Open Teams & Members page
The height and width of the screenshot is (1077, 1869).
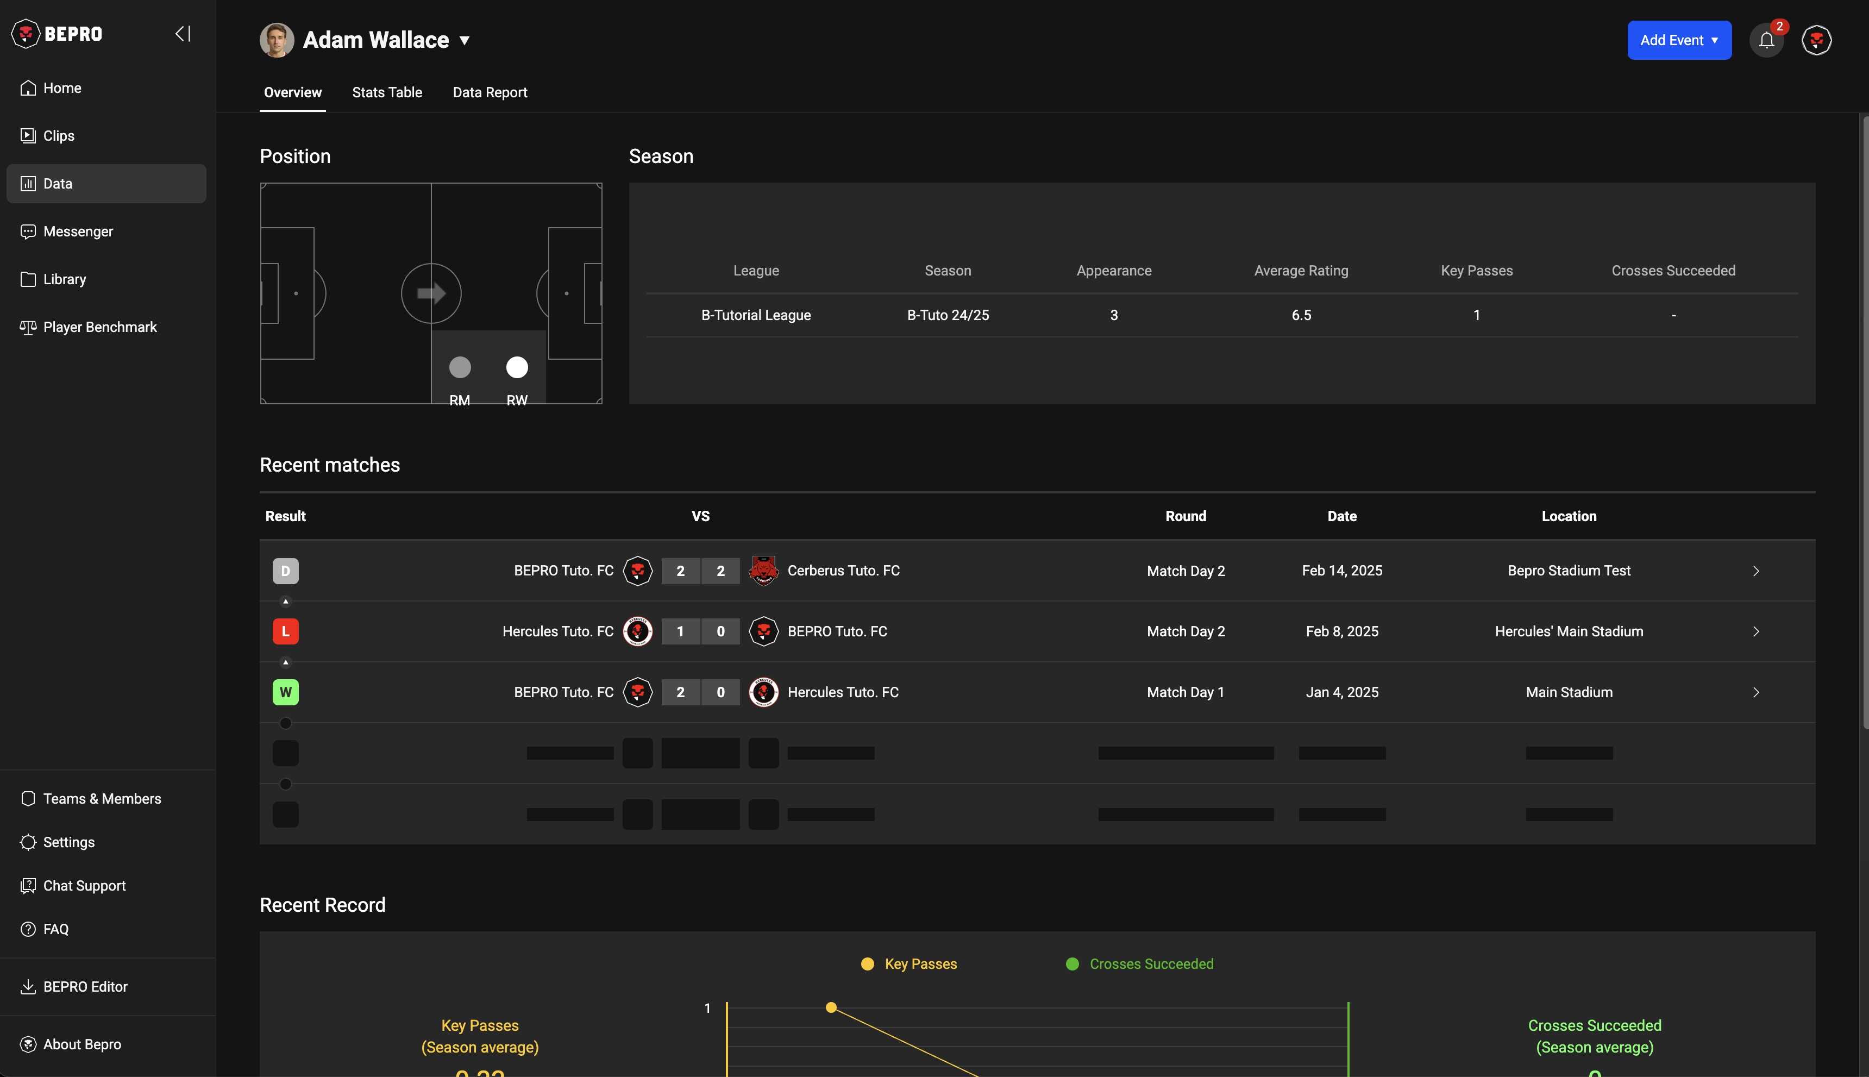tap(102, 799)
